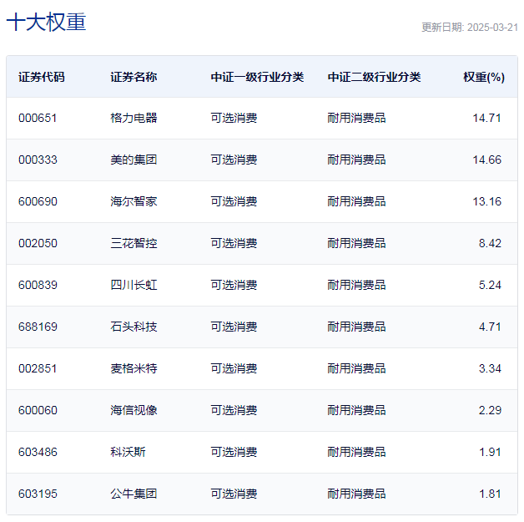Select stock code 000651
Screen dimensions: 524x522
tap(38, 118)
